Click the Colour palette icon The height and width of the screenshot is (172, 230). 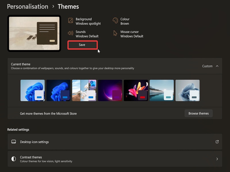coord(115,20)
